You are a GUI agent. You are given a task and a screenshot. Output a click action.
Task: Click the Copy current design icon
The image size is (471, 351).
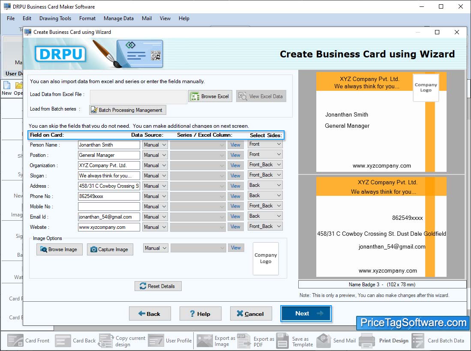pos(106,340)
